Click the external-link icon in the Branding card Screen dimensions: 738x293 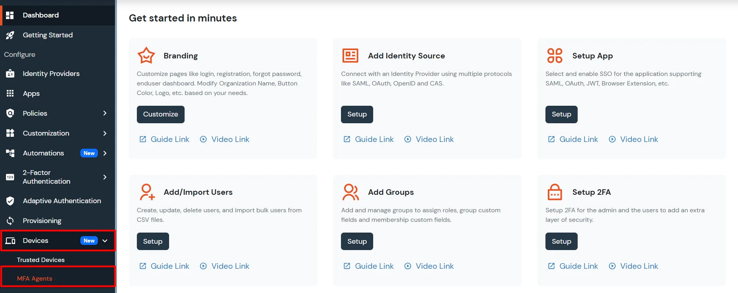142,139
